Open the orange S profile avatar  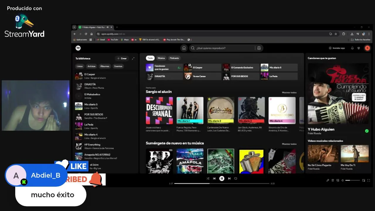point(367,48)
